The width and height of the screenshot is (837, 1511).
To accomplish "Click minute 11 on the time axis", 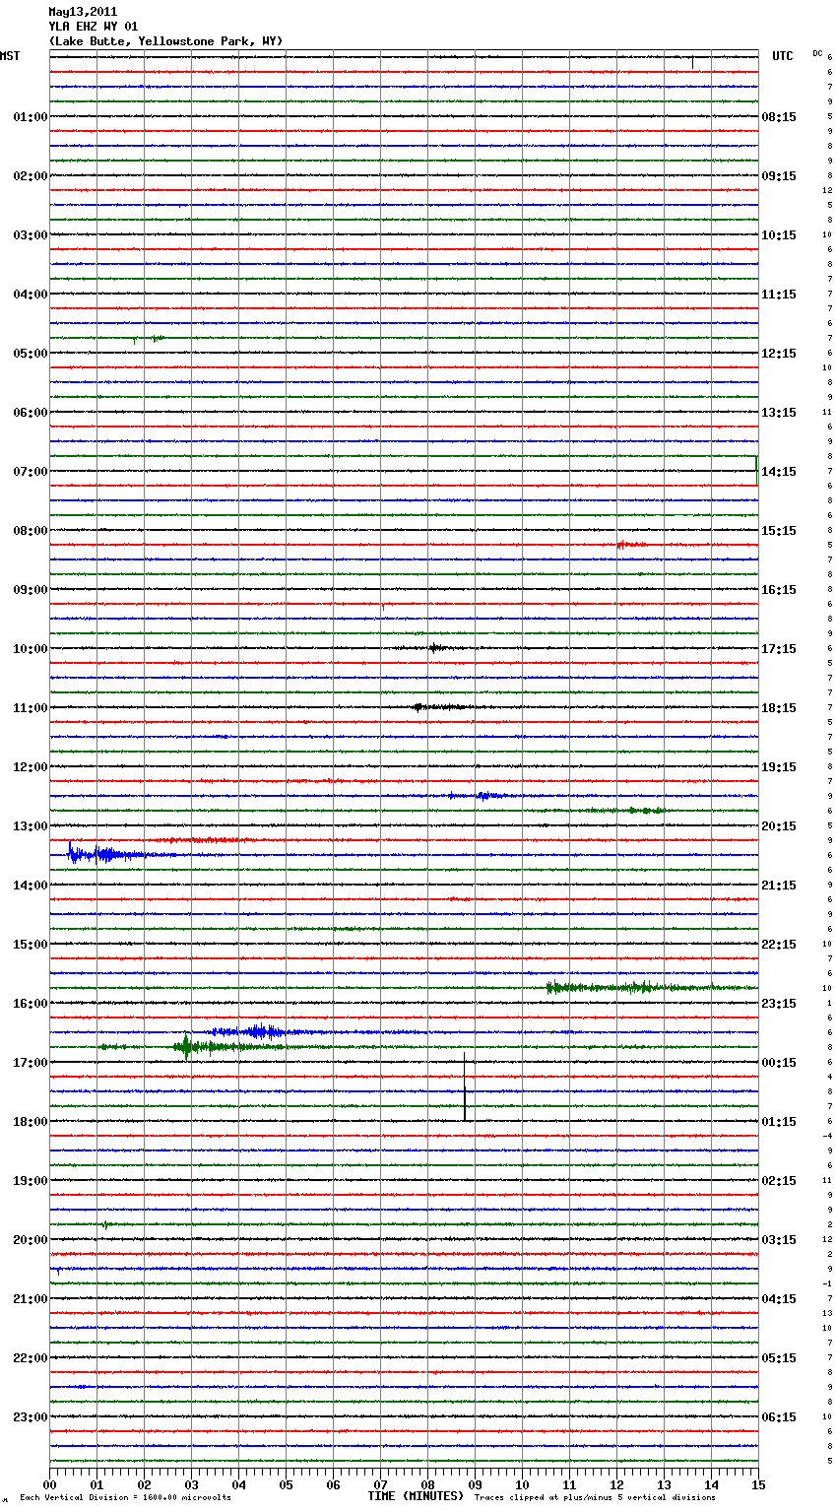I will click(x=569, y=1484).
